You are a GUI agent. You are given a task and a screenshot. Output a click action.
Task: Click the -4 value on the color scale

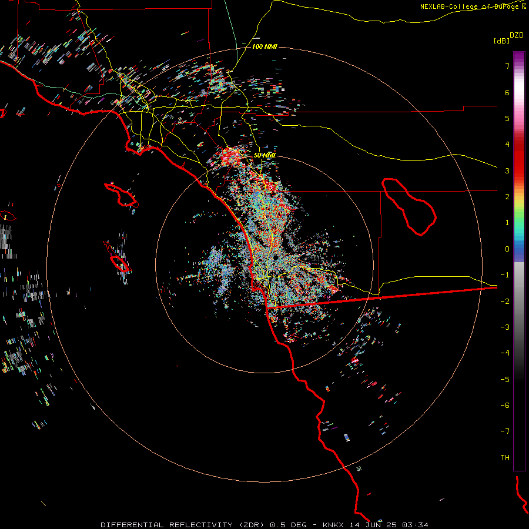click(505, 353)
